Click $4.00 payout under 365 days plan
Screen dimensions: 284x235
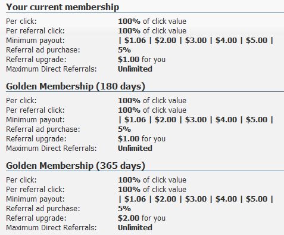point(226,199)
